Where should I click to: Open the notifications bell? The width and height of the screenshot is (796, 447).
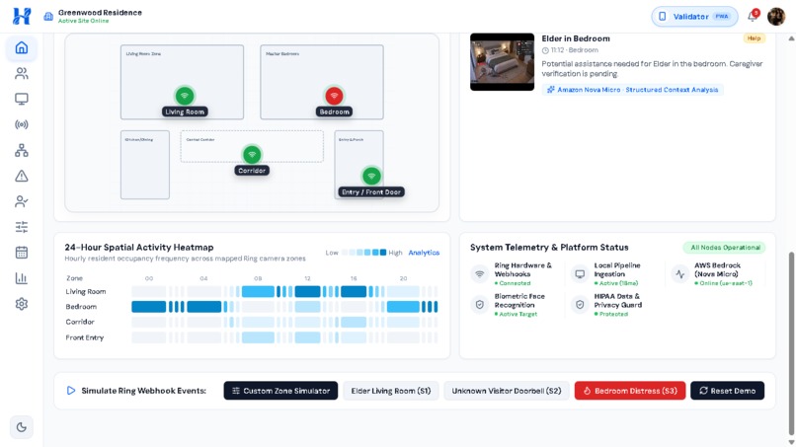753,16
